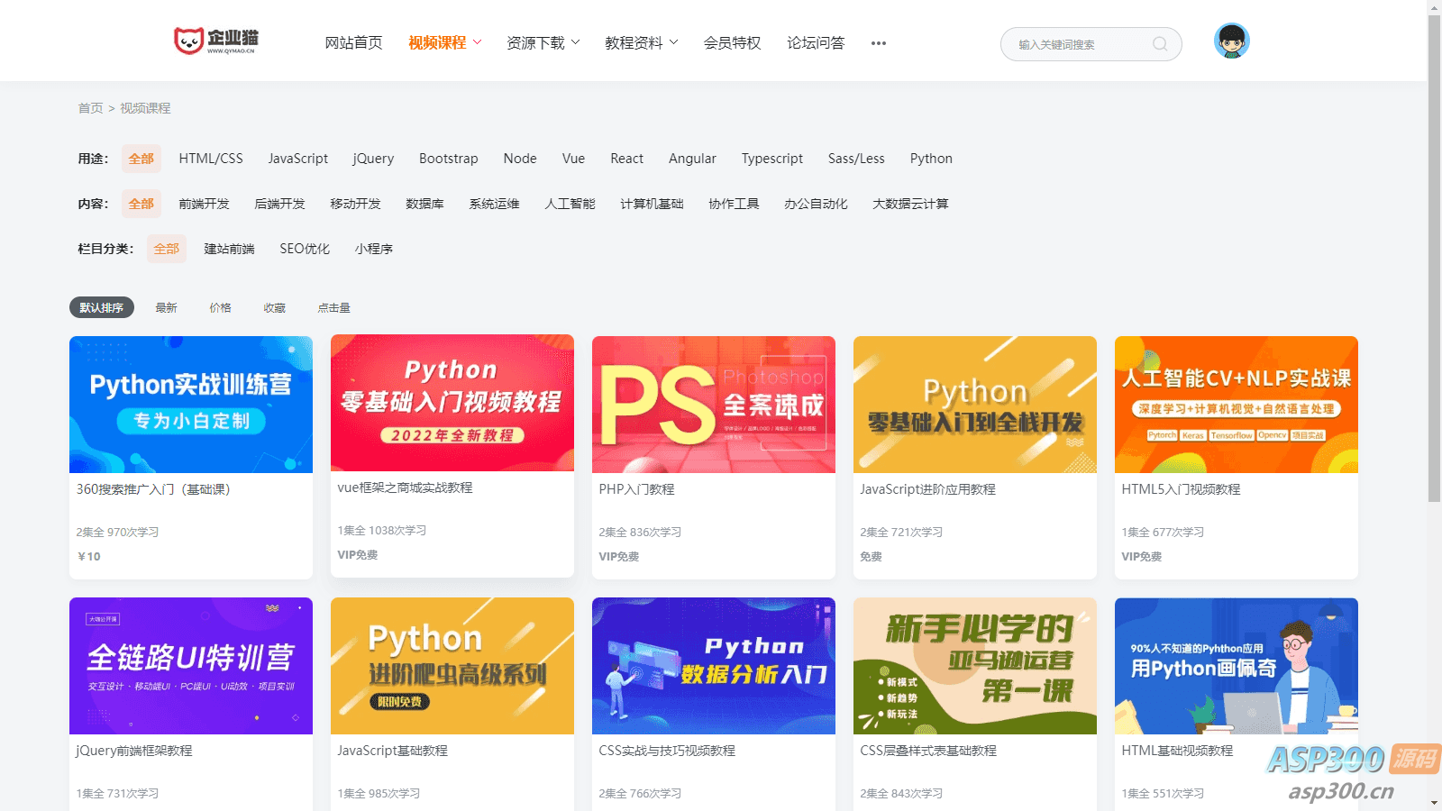Open the Python实战训练营 course thumbnail
The width and height of the screenshot is (1442, 811).
click(x=191, y=405)
